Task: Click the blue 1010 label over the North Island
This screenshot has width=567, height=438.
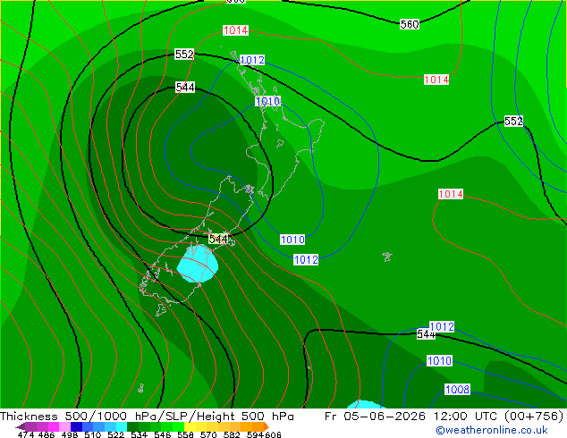Action: pos(268,101)
